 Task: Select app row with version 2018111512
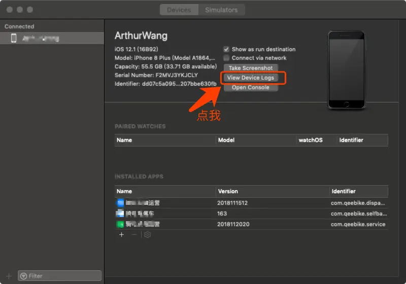251,203
